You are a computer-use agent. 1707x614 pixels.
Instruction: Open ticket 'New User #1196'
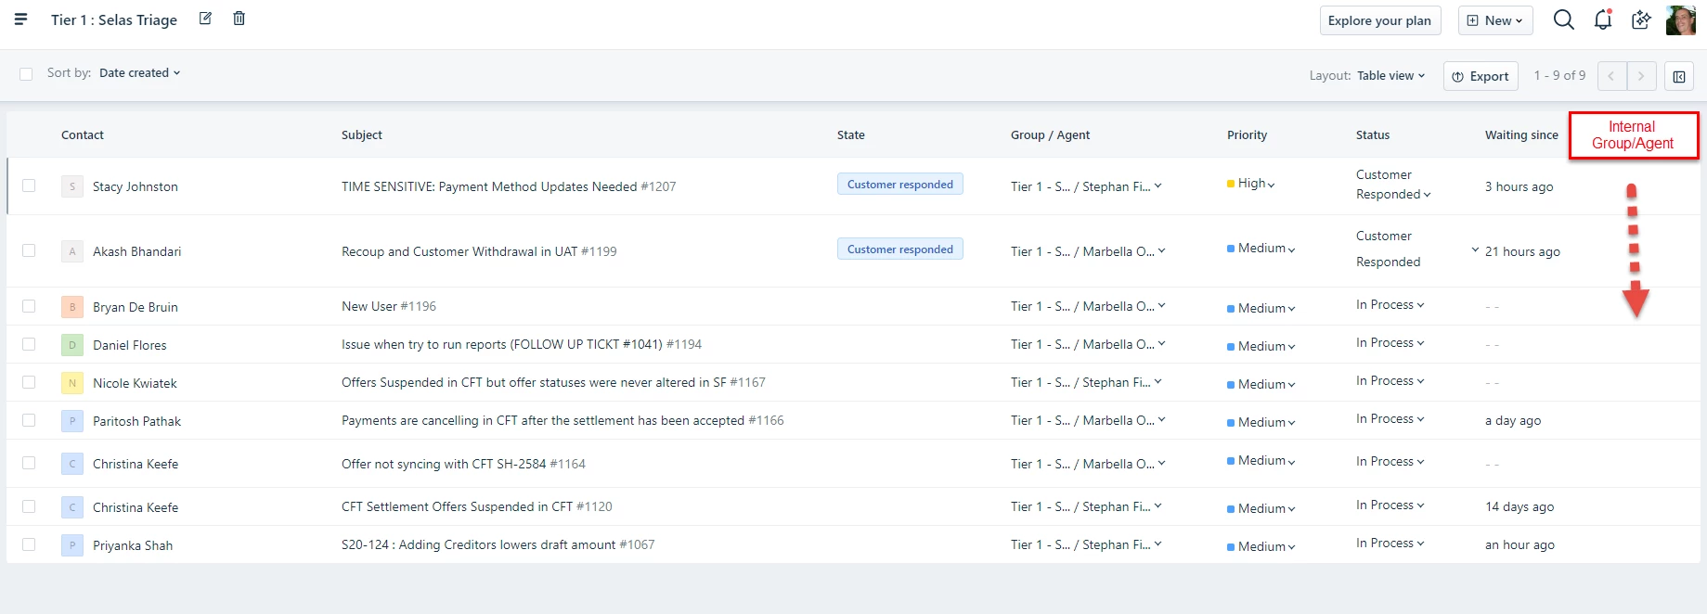[x=389, y=306]
